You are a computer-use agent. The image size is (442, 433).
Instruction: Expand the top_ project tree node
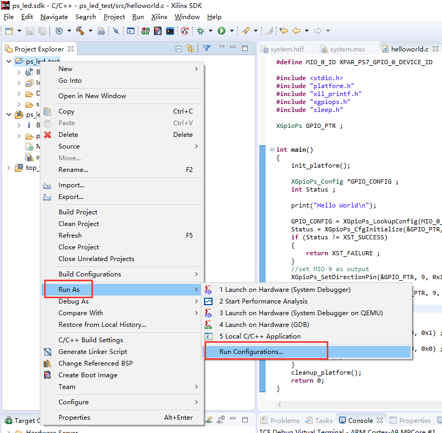[x=8, y=168]
